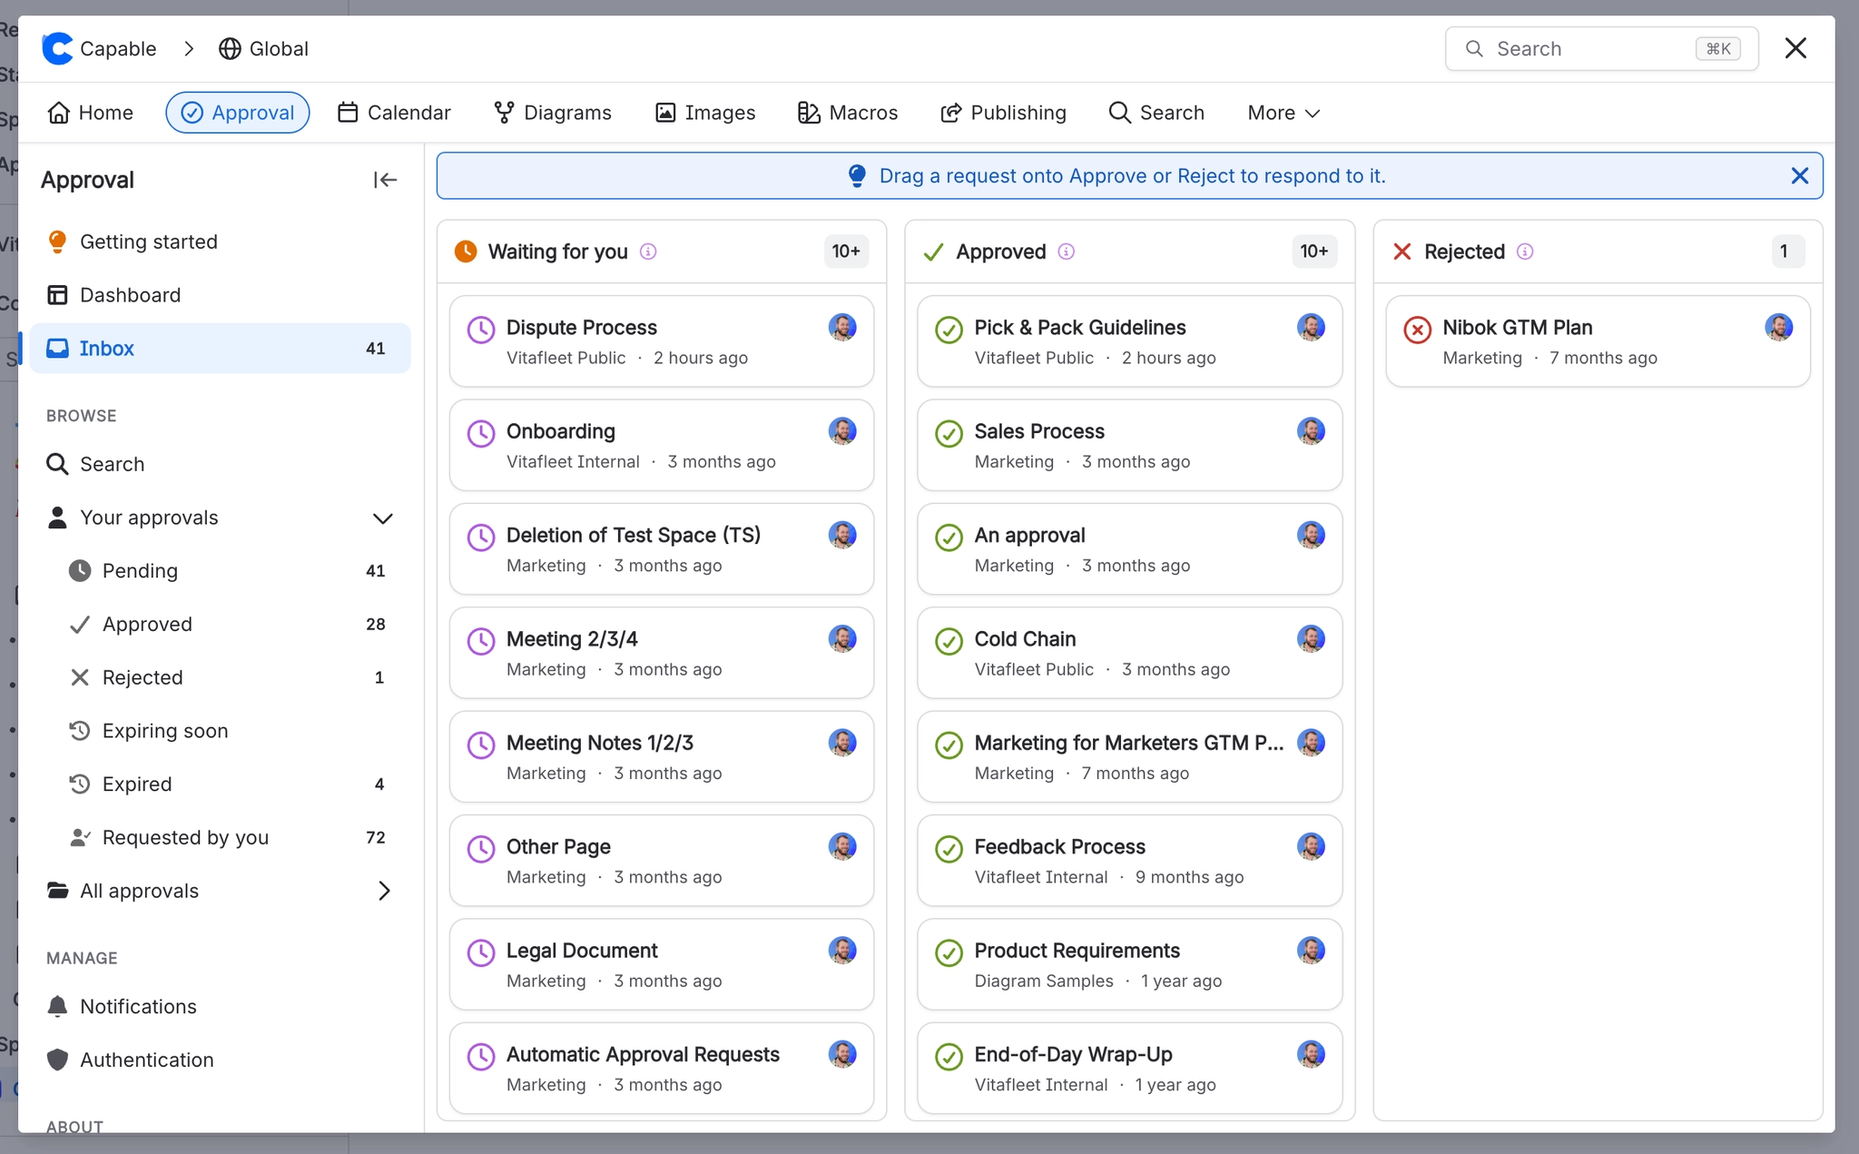Click avatar on Feedback Process card
Viewport: 1859px width, 1154px height.
point(1311,846)
